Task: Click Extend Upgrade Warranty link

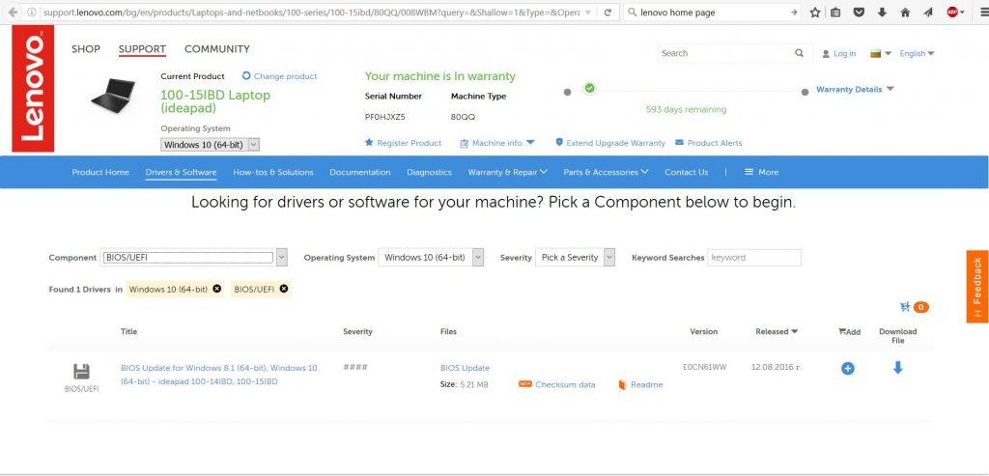Action: pyautogui.click(x=610, y=143)
